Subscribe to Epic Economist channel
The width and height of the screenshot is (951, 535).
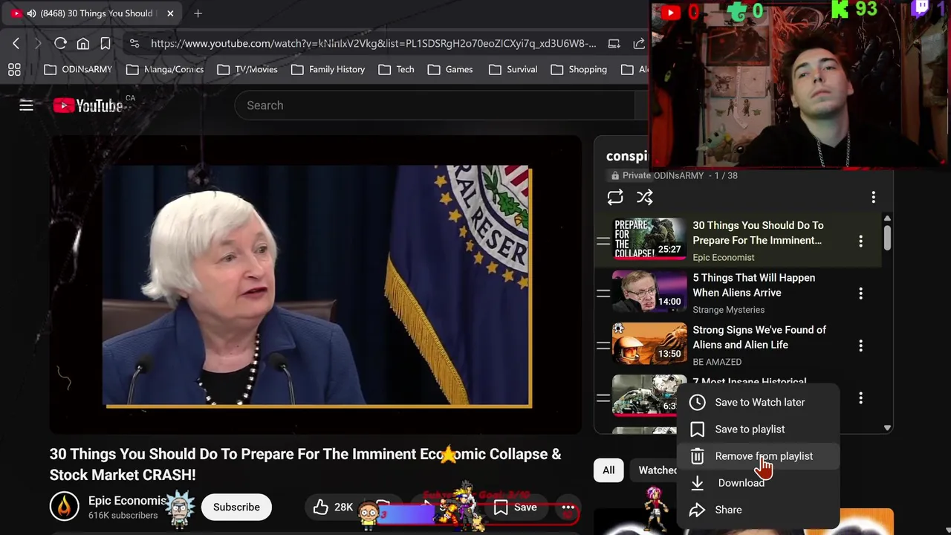[x=236, y=508]
